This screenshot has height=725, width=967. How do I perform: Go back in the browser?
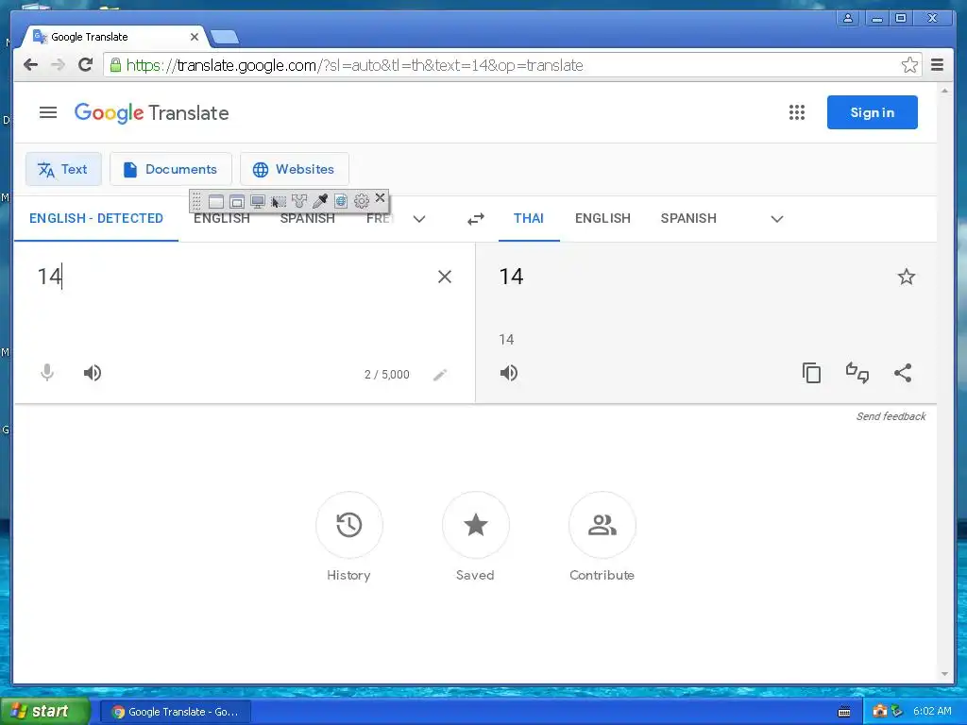30,65
